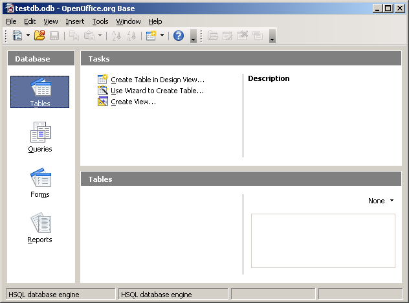
Task: Click the Open file folder icon
Action: (39, 36)
